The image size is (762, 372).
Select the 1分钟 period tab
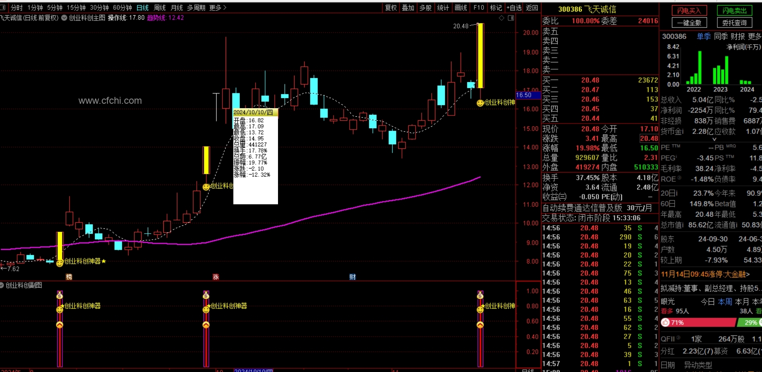(x=35, y=8)
